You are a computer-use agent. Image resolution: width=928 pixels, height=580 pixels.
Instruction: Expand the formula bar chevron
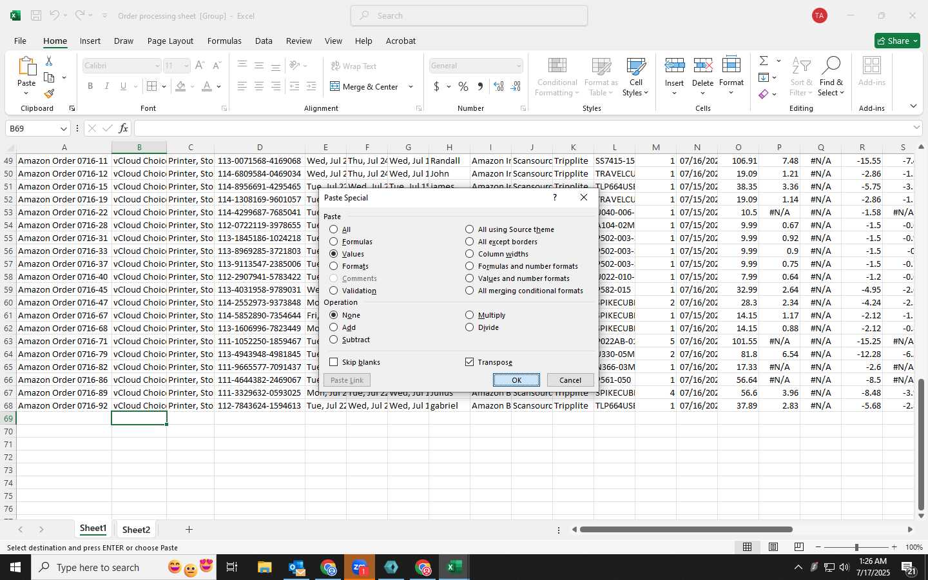tap(916, 128)
